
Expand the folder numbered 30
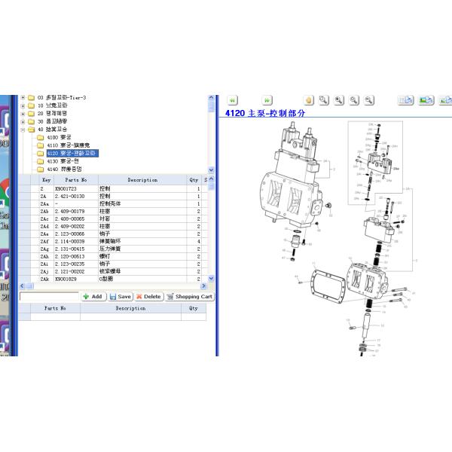click(23, 121)
